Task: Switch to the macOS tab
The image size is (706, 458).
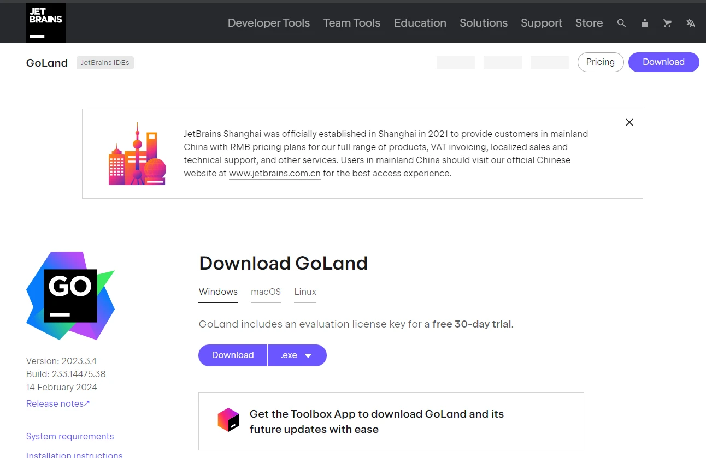Action: 266,292
